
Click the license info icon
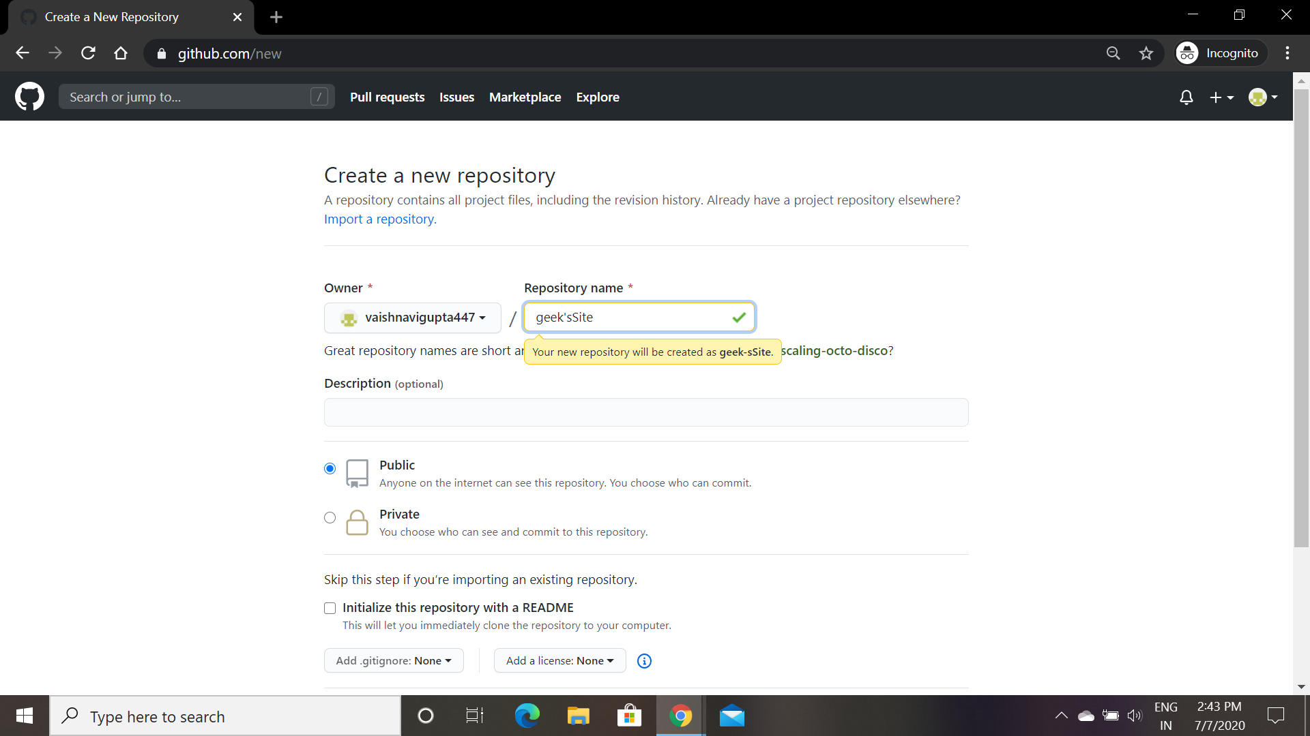click(x=644, y=661)
